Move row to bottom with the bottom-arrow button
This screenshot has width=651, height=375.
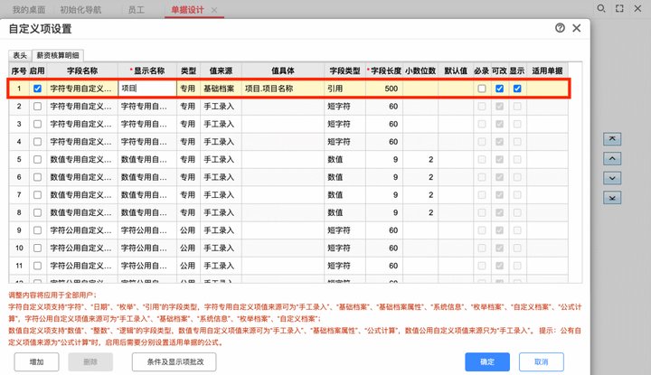pyautogui.click(x=612, y=198)
